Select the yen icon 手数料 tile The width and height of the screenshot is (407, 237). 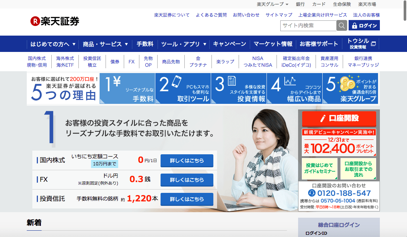[127, 88]
